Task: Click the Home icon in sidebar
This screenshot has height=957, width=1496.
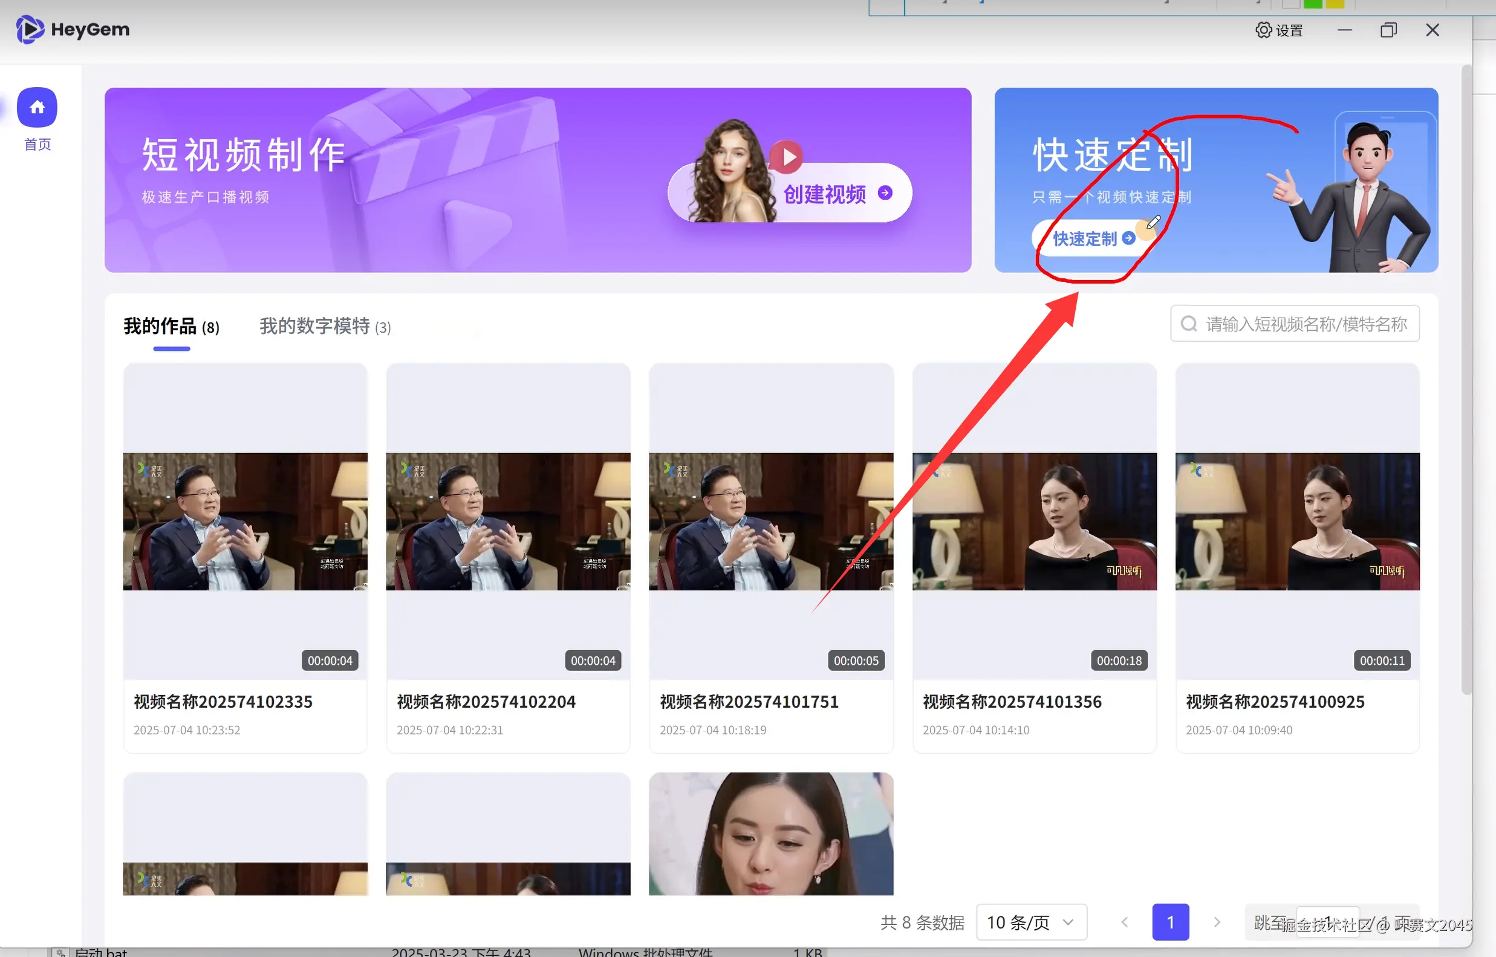Action: click(x=37, y=107)
